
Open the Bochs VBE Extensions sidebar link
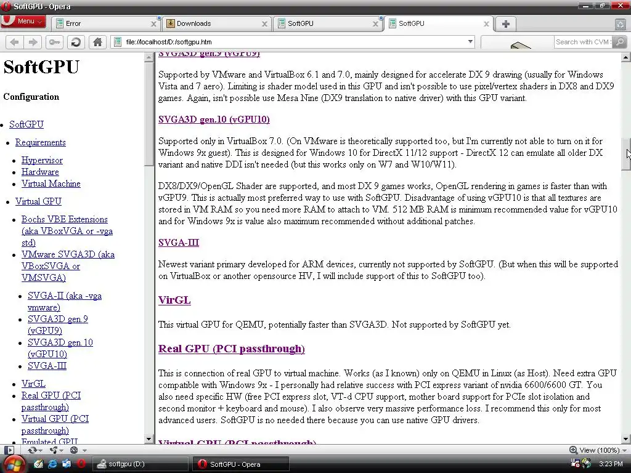click(67, 231)
